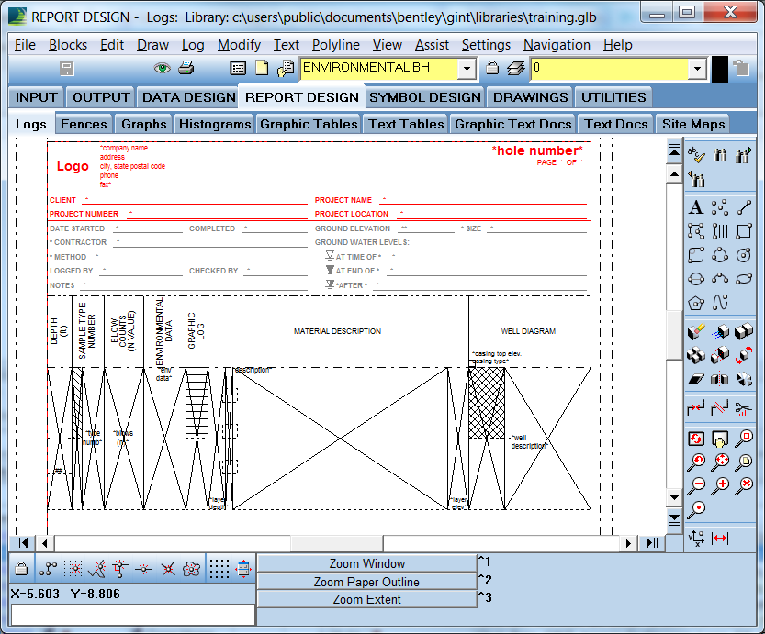765x634 pixels.
Task: Open the Graphic Text Docs sub-tab
Action: (x=512, y=124)
